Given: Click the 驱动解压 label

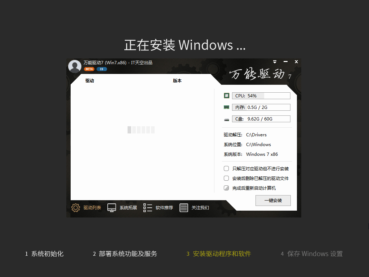Looking at the screenshot, I should pos(233,135).
